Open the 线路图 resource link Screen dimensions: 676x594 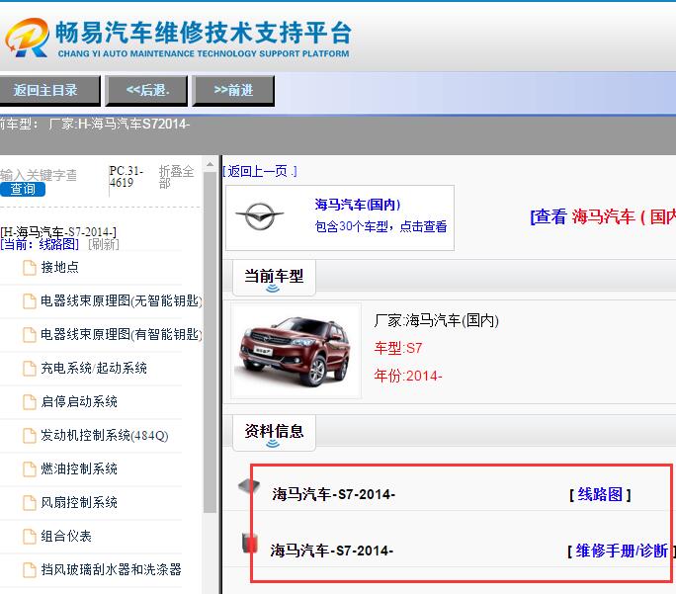point(600,494)
